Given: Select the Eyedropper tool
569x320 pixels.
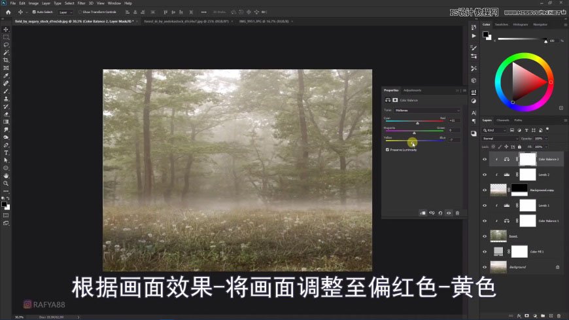Looking at the screenshot, I should point(6,75).
